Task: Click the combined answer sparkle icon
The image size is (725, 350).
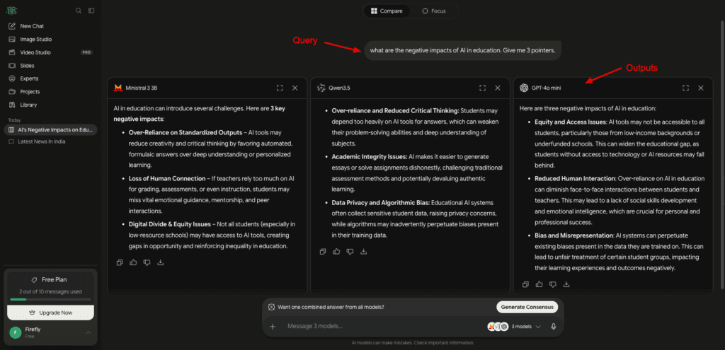Action: point(271,307)
